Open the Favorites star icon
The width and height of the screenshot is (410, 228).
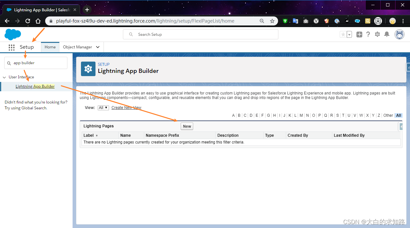click(x=343, y=35)
